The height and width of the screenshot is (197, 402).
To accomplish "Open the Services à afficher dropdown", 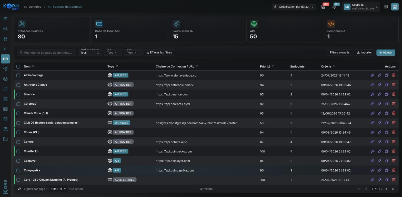I will (90, 52).
